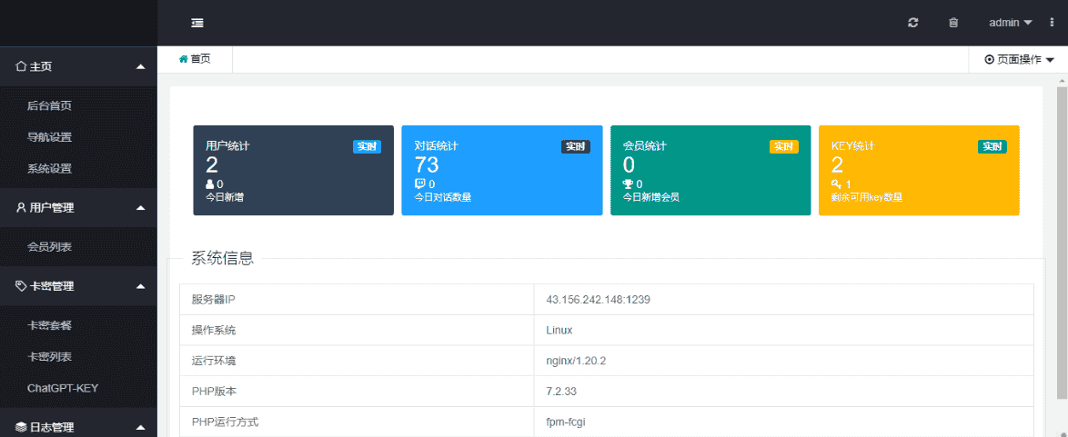Click the vertical three-dots more icon
Screen dimensions: 1068x437
[x=1053, y=23]
